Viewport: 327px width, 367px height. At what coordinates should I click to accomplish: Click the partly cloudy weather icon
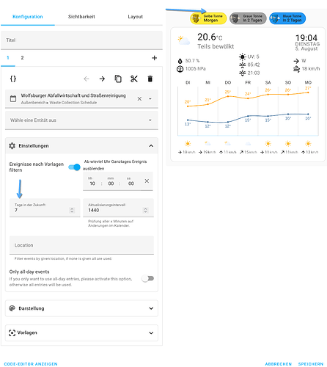tap(183, 40)
